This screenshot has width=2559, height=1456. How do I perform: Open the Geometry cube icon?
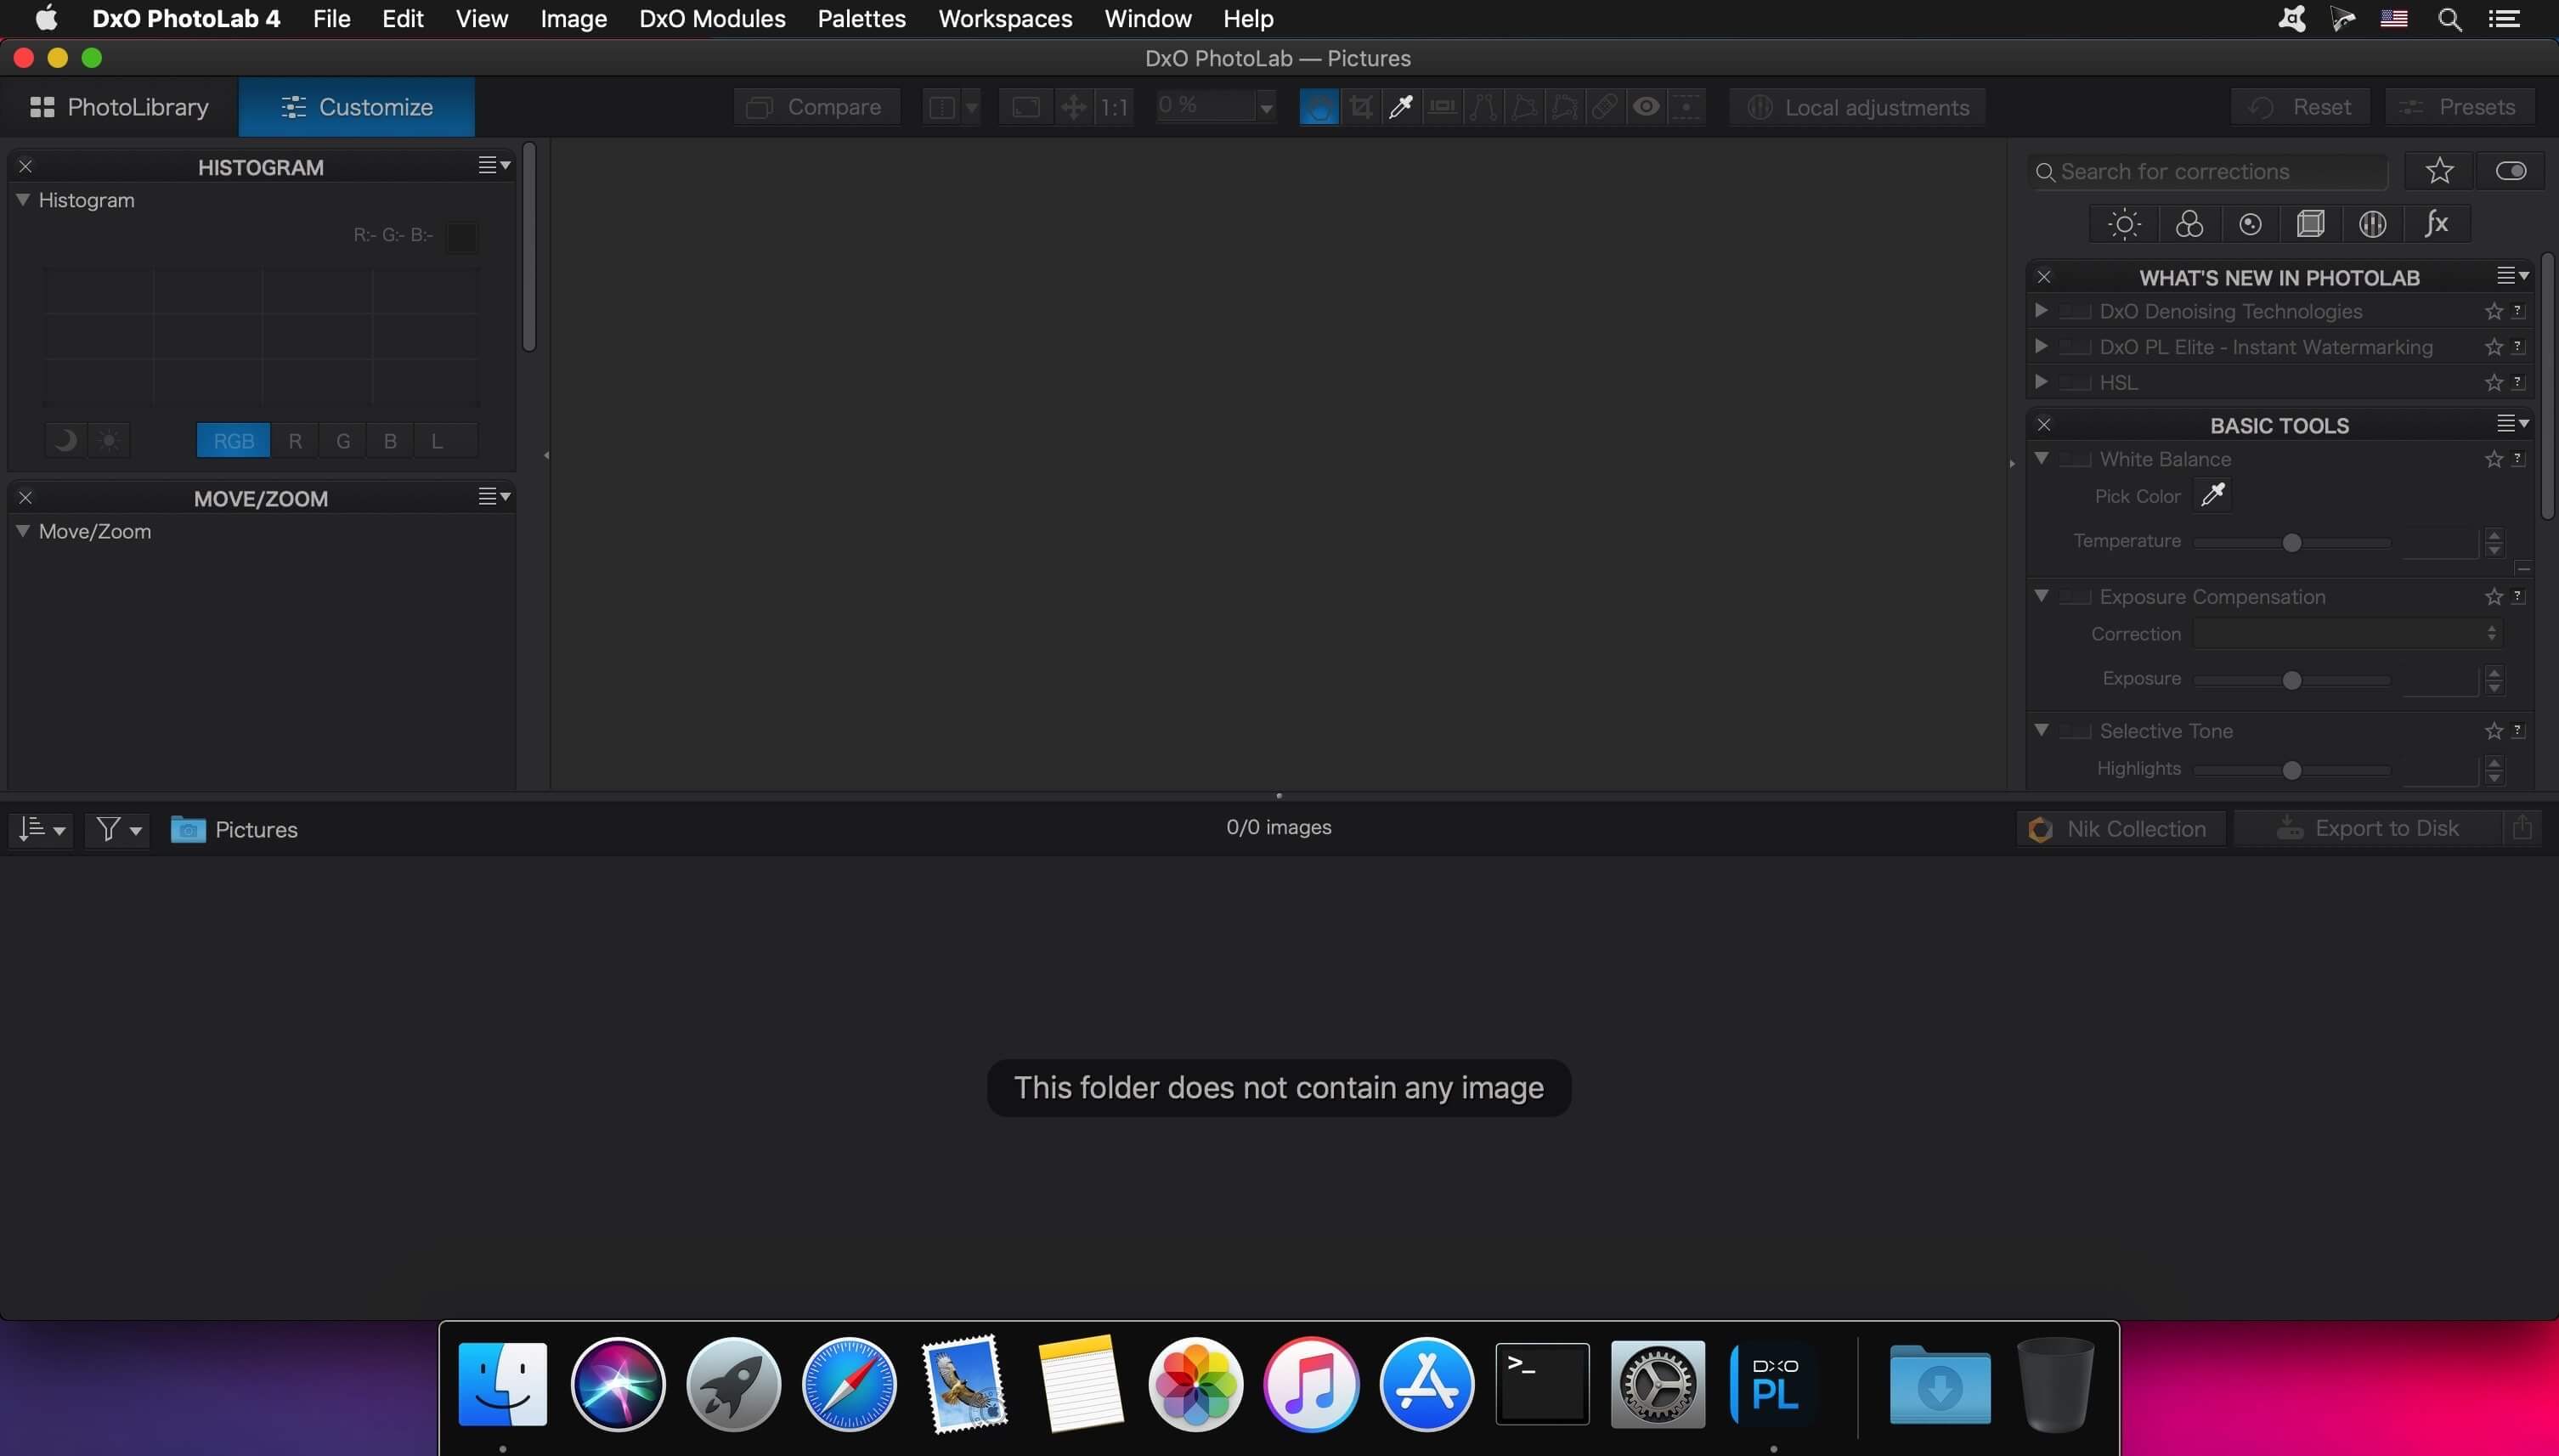coord(2311,224)
